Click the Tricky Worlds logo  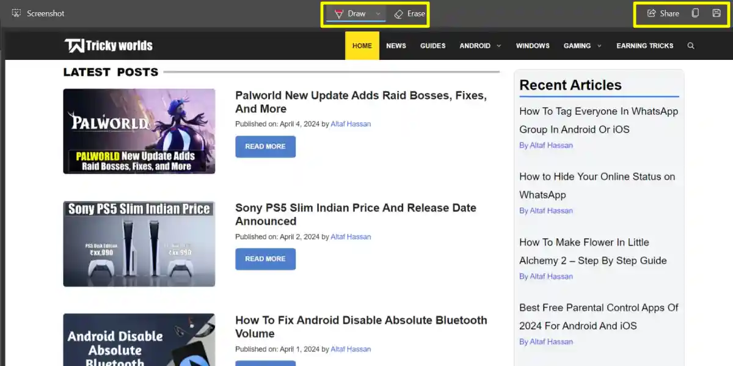click(108, 45)
